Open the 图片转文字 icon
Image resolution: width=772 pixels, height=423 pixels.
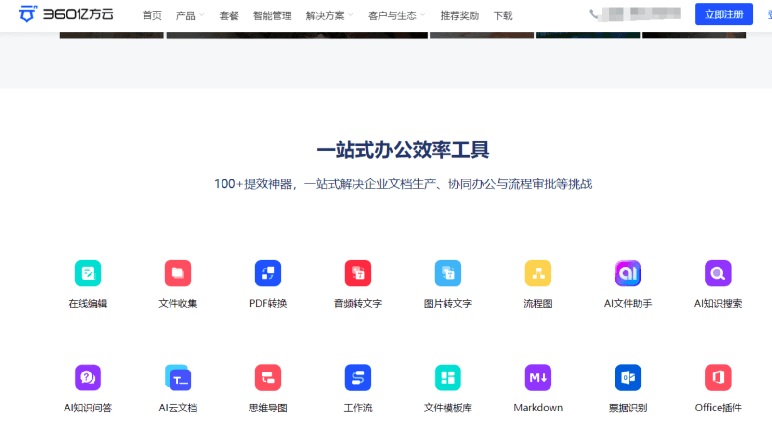click(448, 273)
